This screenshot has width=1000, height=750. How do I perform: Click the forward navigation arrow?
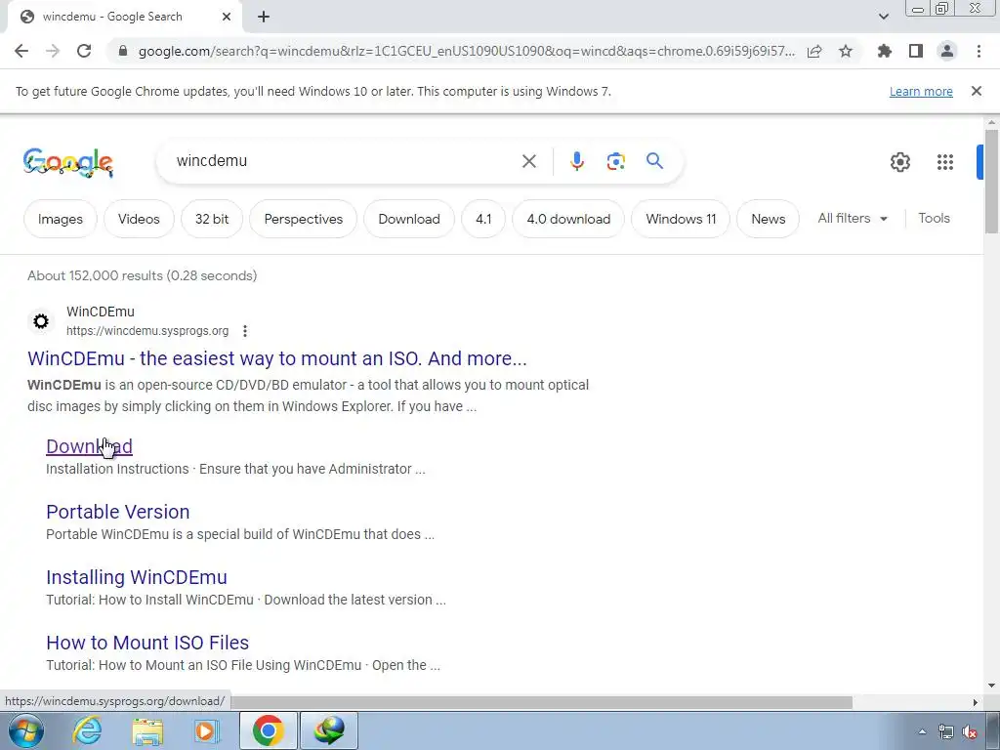tap(53, 51)
